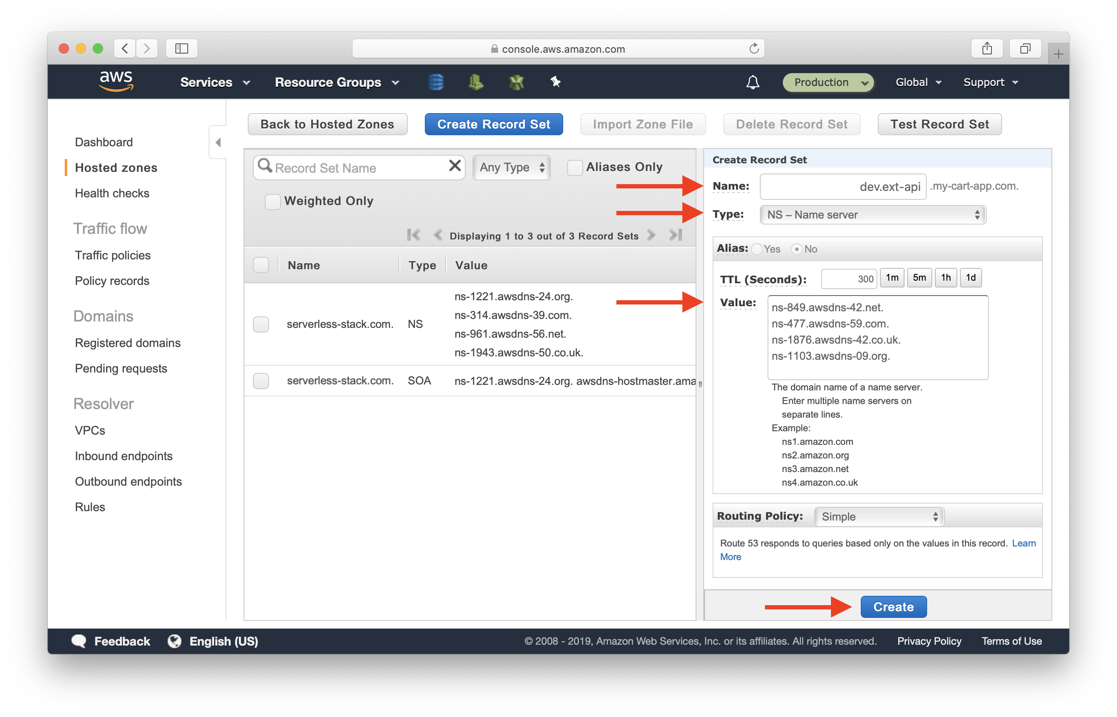Viewport: 1117px width, 717px height.
Task: Expand the Production environment dropdown
Action: [828, 81]
